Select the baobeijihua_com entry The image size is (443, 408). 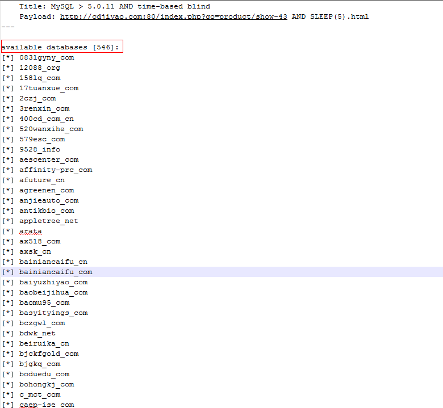click(53, 292)
